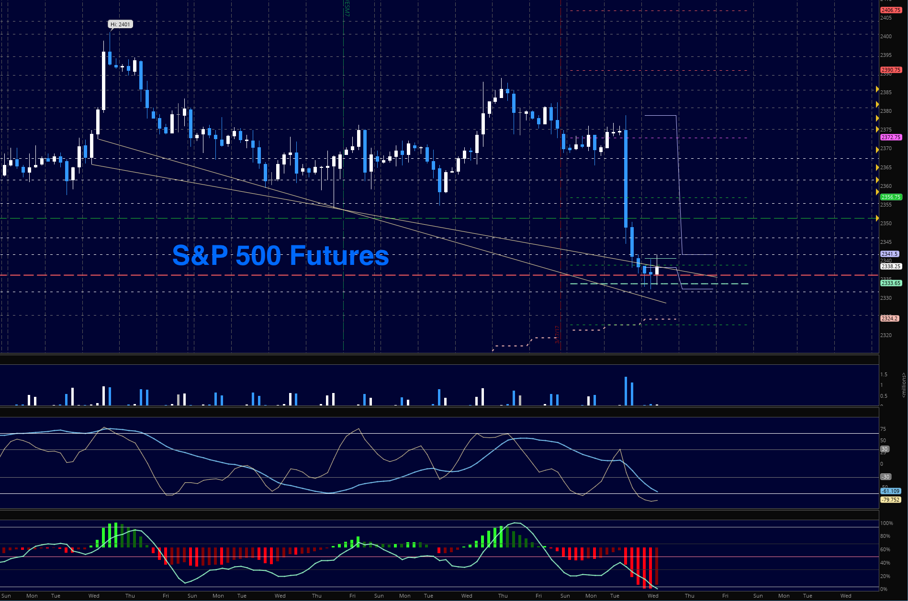This screenshot has height=601, width=908.
Task: Select the gray 30 threshold label
Action: point(885,449)
